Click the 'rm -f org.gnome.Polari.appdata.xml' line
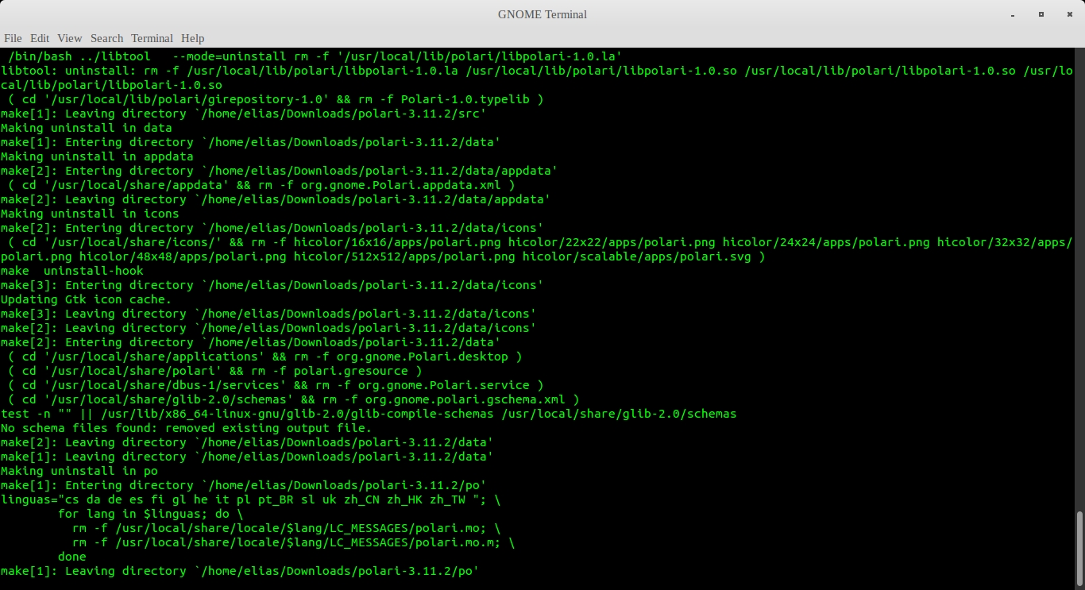The width and height of the screenshot is (1085, 590). (x=261, y=185)
